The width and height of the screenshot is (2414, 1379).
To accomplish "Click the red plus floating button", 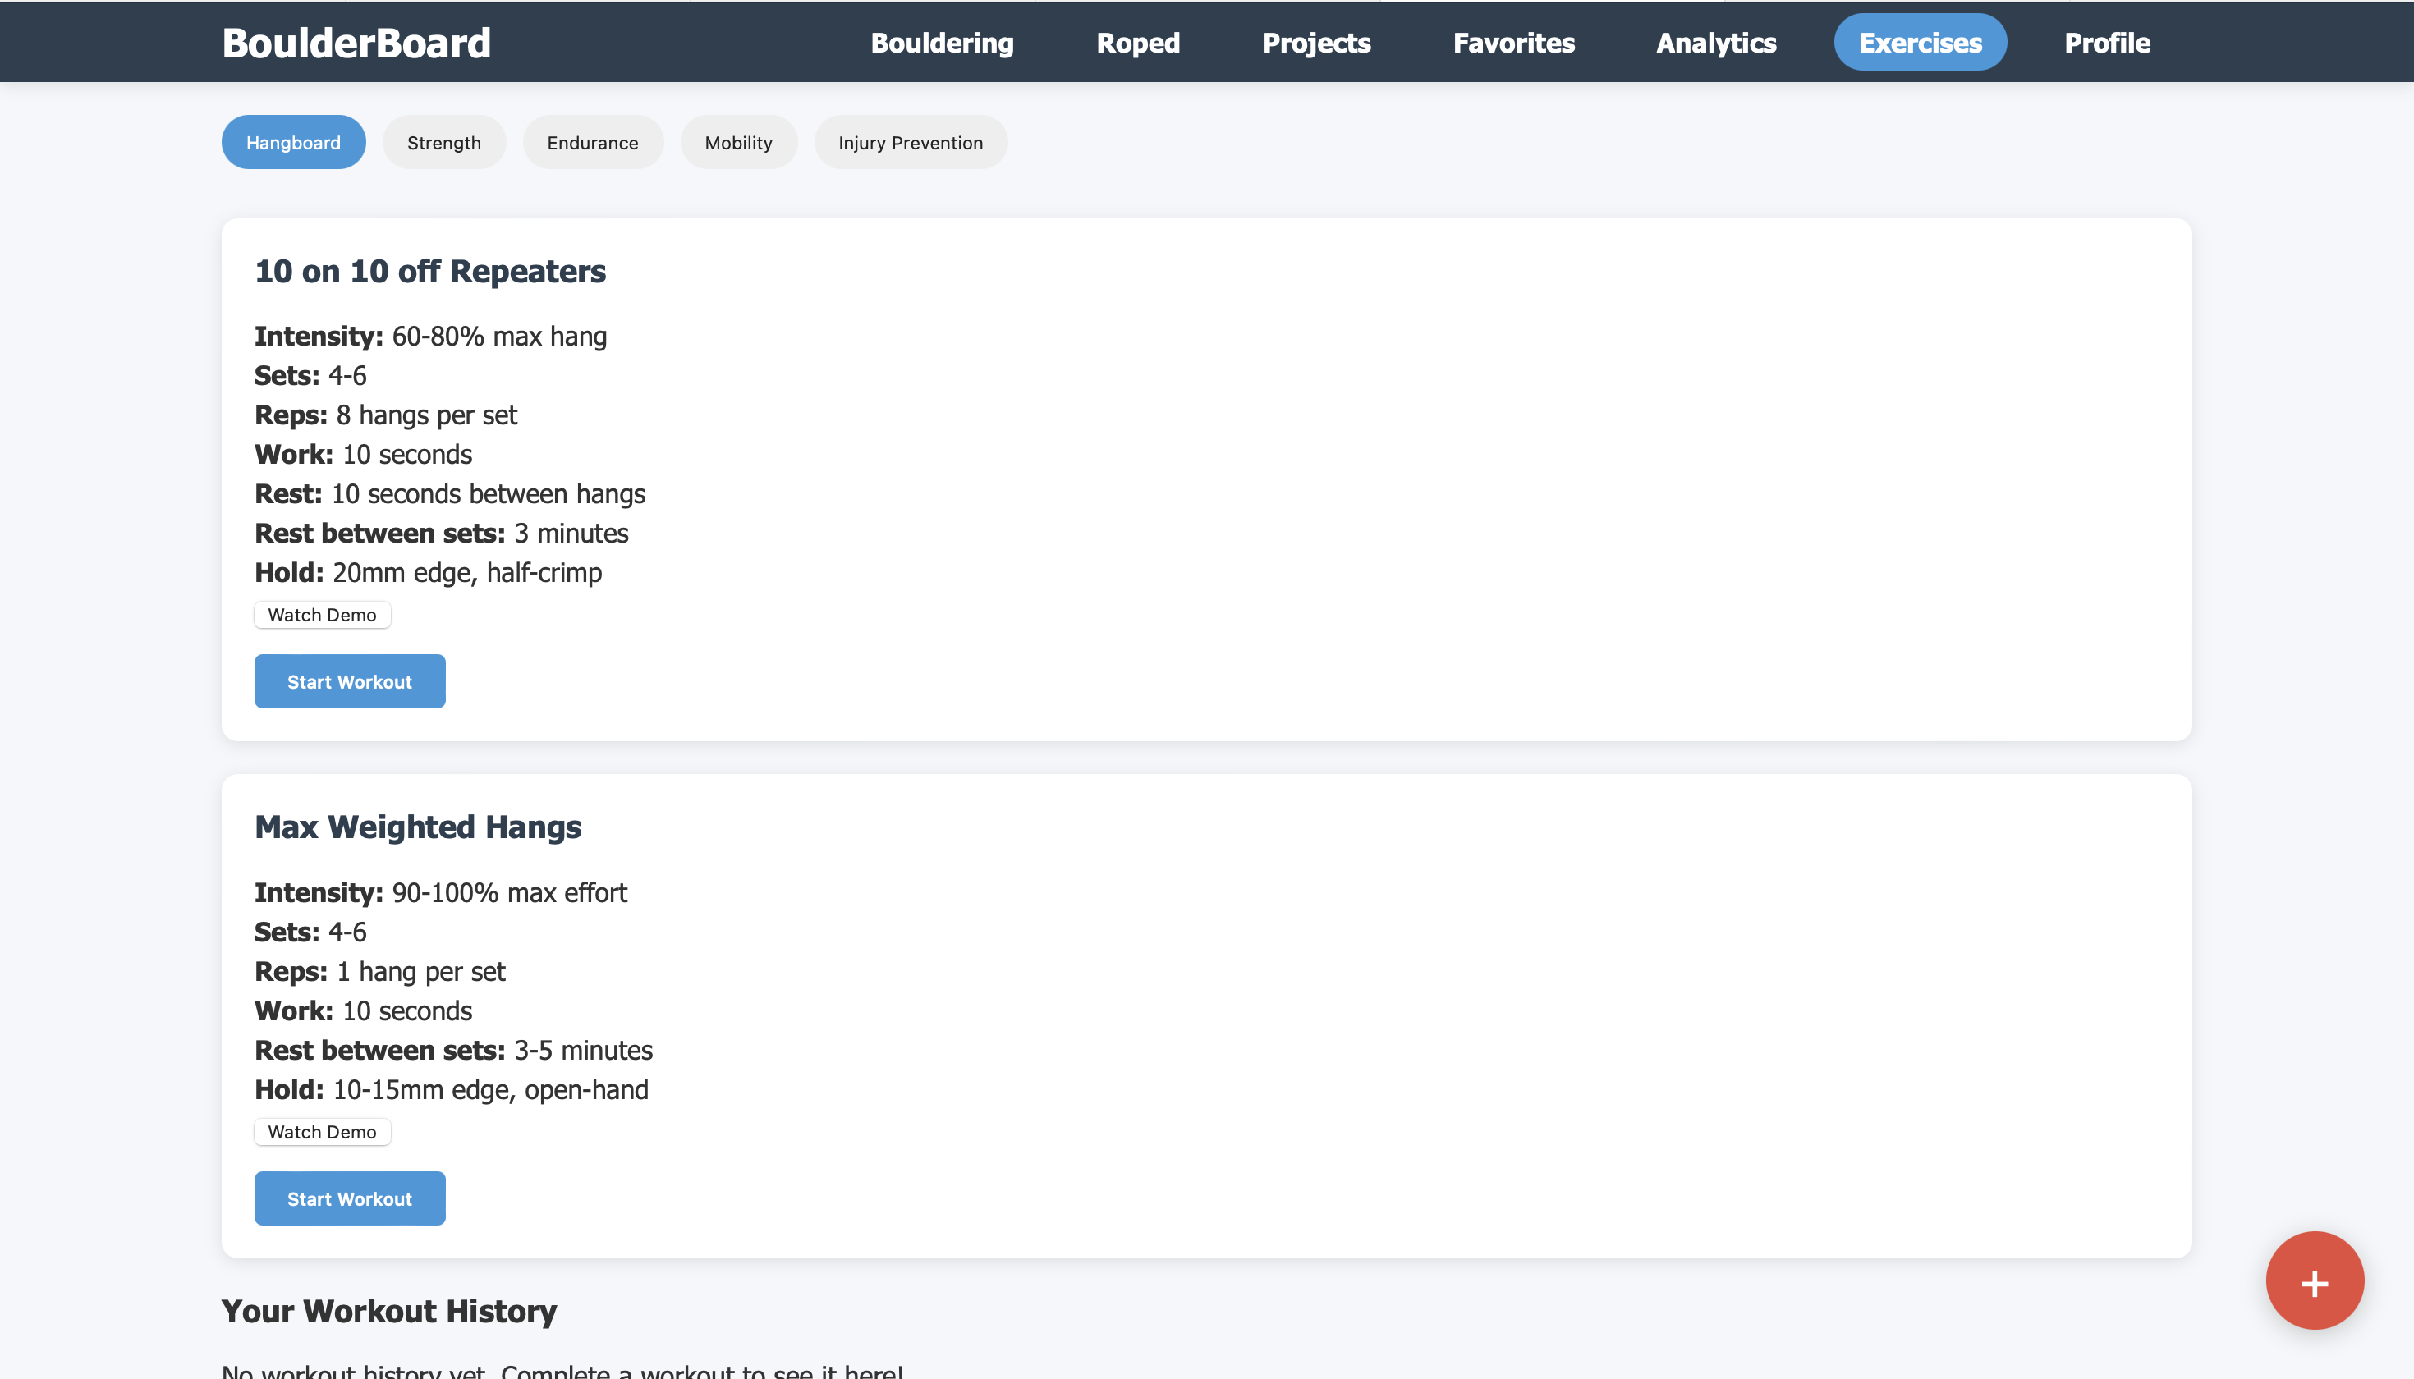I will (x=2314, y=1280).
